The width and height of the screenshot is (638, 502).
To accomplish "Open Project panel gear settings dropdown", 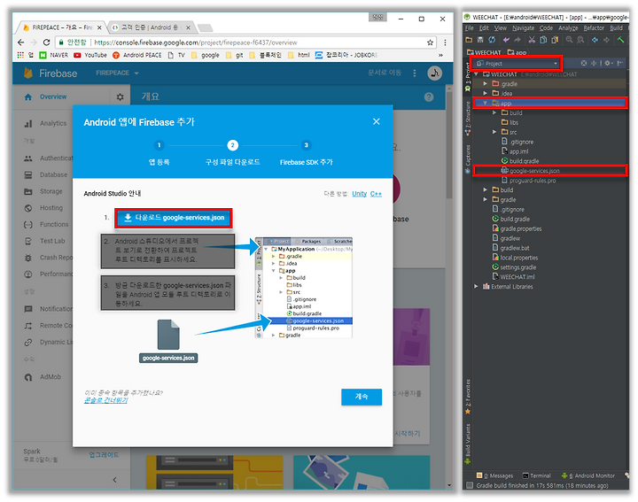I will pyautogui.click(x=608, y=64).
